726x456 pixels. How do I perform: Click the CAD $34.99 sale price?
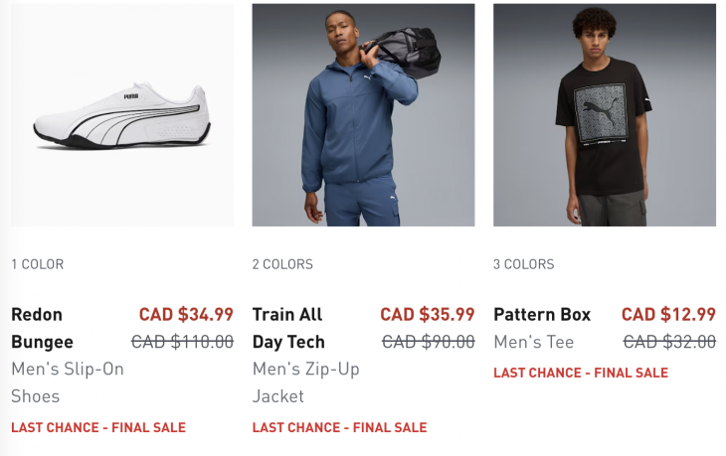186,315
